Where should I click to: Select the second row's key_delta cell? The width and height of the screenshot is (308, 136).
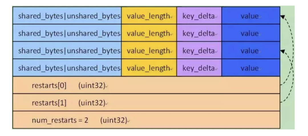tap(199, 33)
